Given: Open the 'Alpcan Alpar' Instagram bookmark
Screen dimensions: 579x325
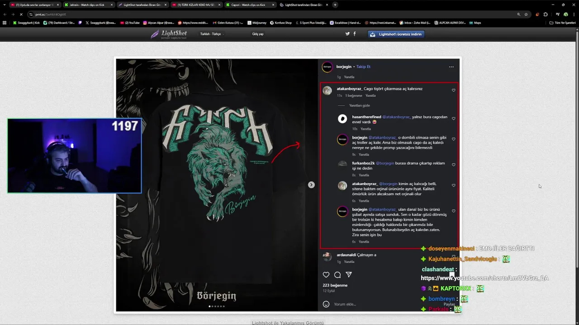Looking at the screenshot, I should (x=159, y=23).
